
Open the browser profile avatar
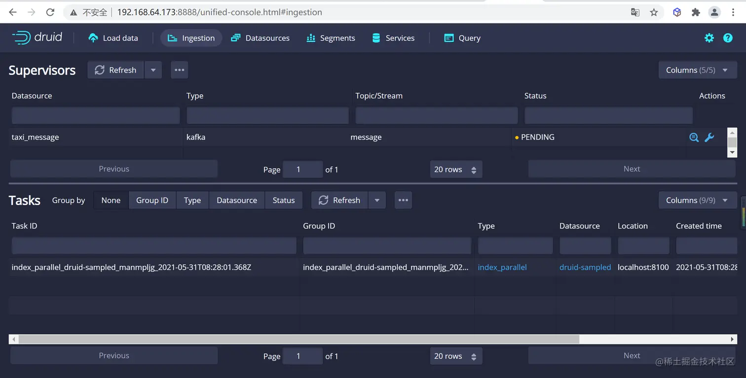pyautogui.click(x=714, y=12)
